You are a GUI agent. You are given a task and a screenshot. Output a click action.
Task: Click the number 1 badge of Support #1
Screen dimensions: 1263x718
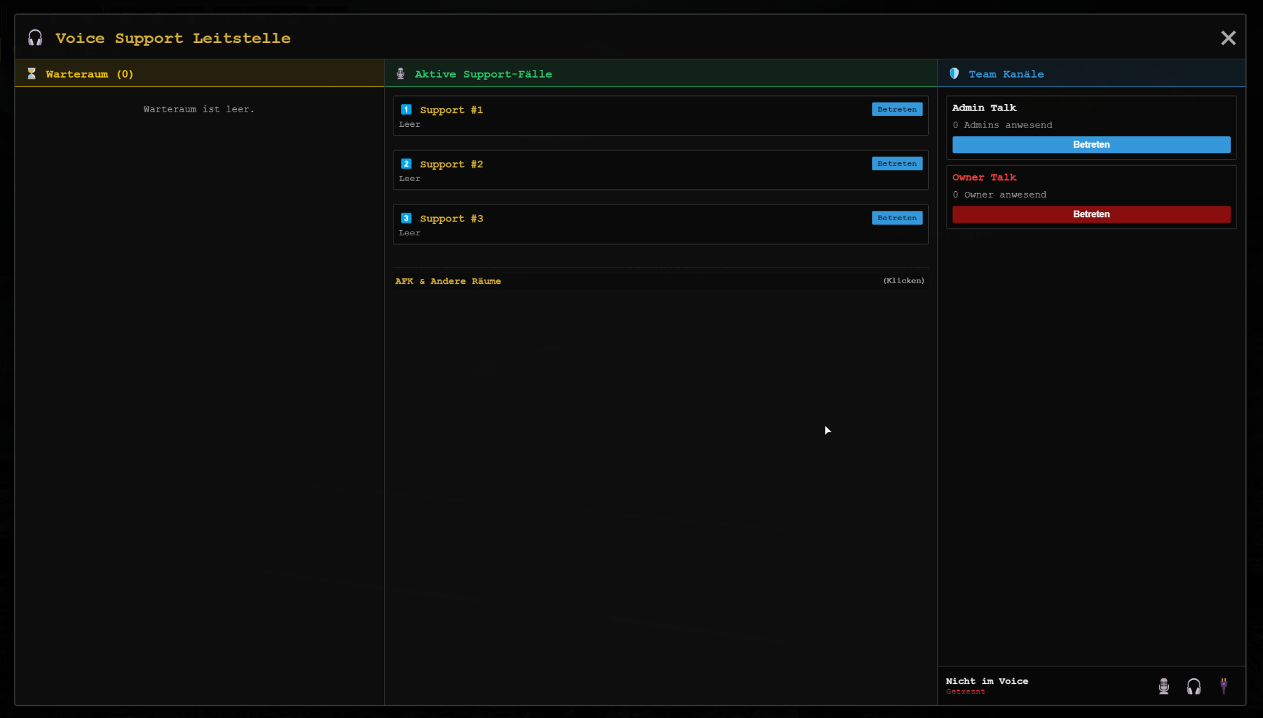pyautogui.click(x=406, y=109)
